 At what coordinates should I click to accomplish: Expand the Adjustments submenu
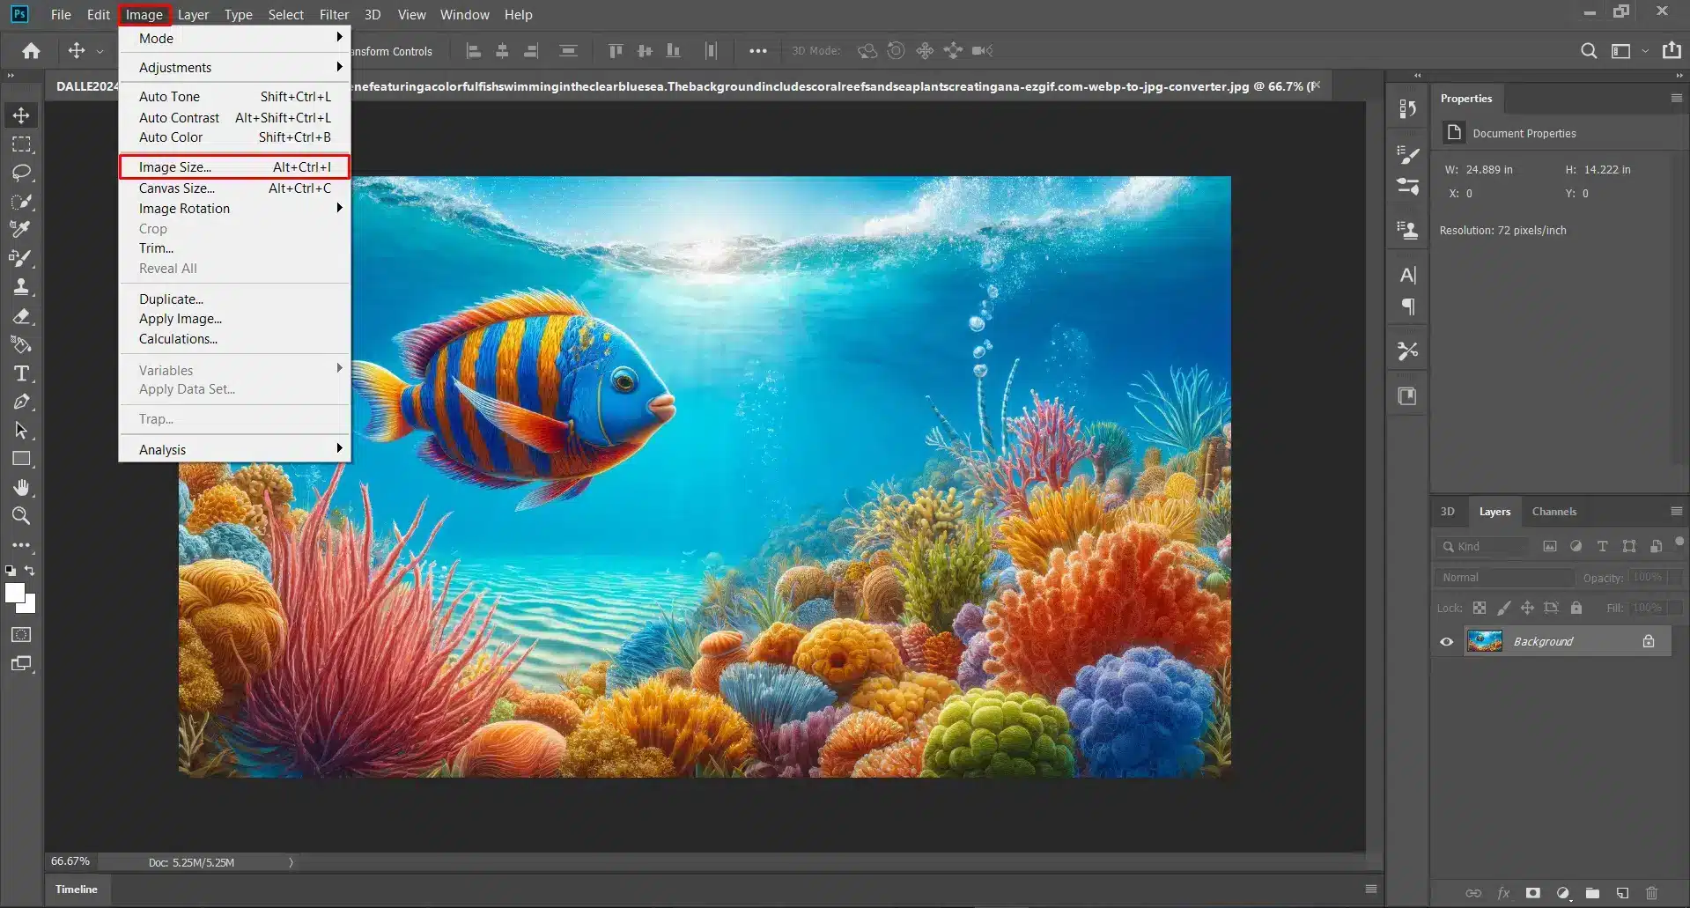coord(235,68)
